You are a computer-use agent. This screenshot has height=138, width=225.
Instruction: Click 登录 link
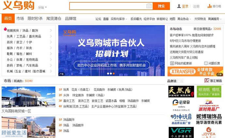coord(185,6)
